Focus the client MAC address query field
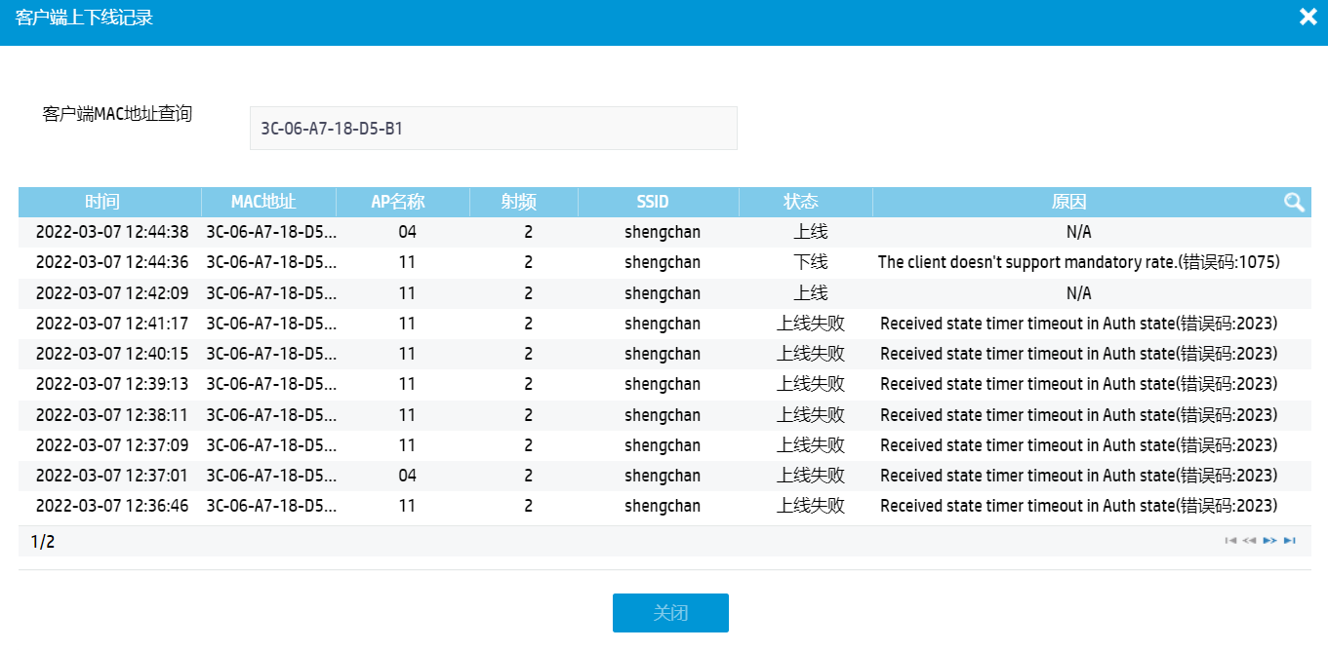Viewport: 1328px width, 651px height. 493,128
